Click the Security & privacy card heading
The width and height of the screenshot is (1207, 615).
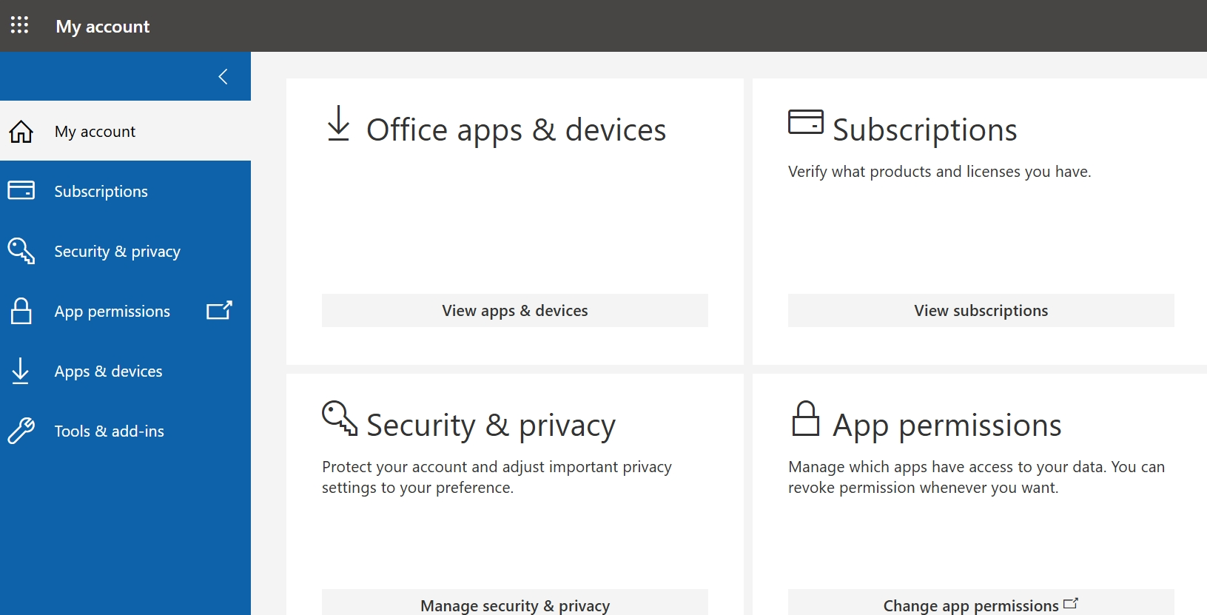coord(491,425)
